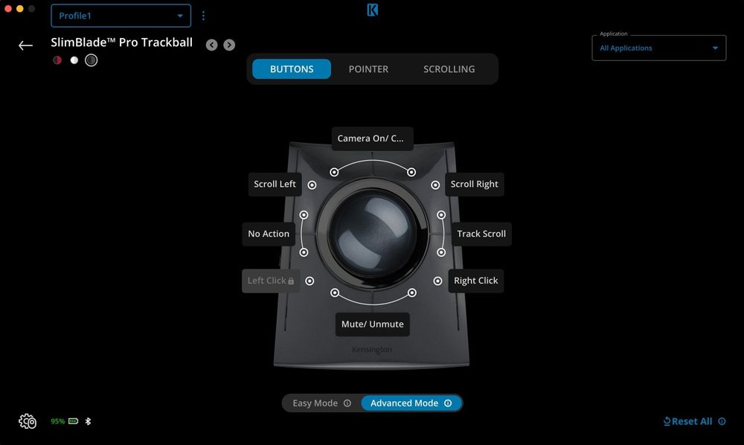Click the locked Left Click assignment
Screen dimensions: 744x445
271,281
